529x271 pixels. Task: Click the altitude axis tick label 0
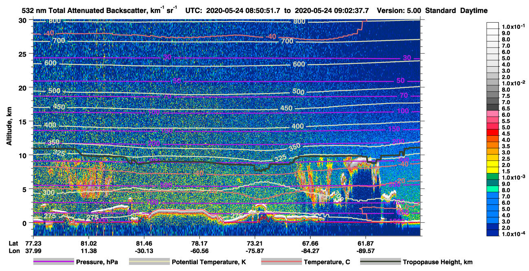(x=25, y=223)
